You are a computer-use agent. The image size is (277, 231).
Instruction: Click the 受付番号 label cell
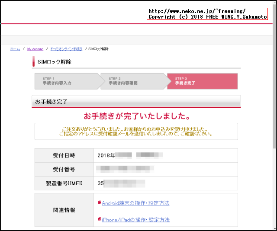tap(64, 170)
